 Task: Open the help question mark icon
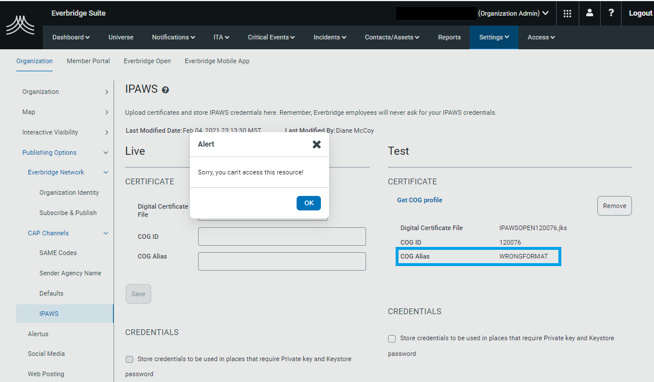[611, 13]
